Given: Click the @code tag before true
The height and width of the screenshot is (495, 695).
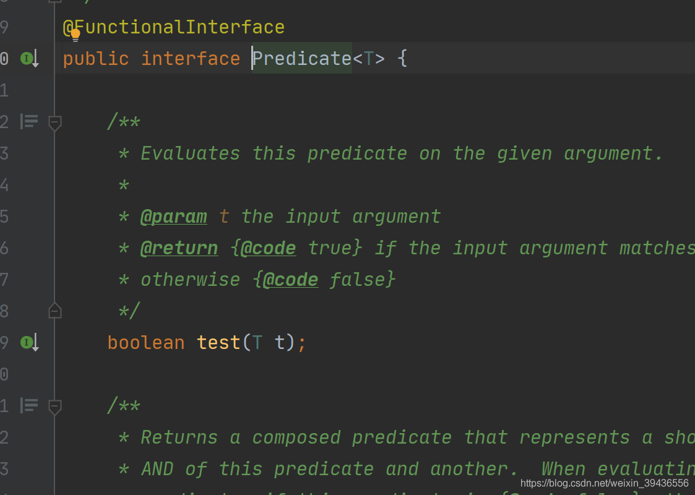Looking at the screenshot, I should point(268,248).
